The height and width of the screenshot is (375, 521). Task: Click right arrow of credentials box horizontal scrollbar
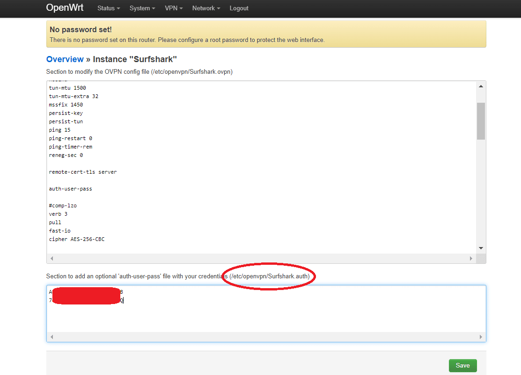click(x=481, y=337)
